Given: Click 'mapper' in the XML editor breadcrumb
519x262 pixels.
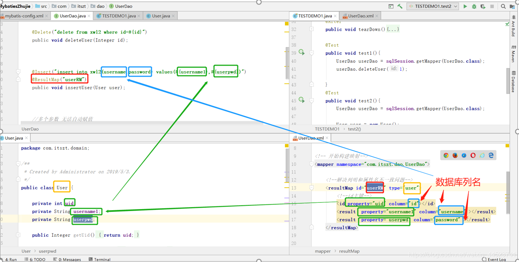Looking at the screenshot, I should [x=323, y=251].
